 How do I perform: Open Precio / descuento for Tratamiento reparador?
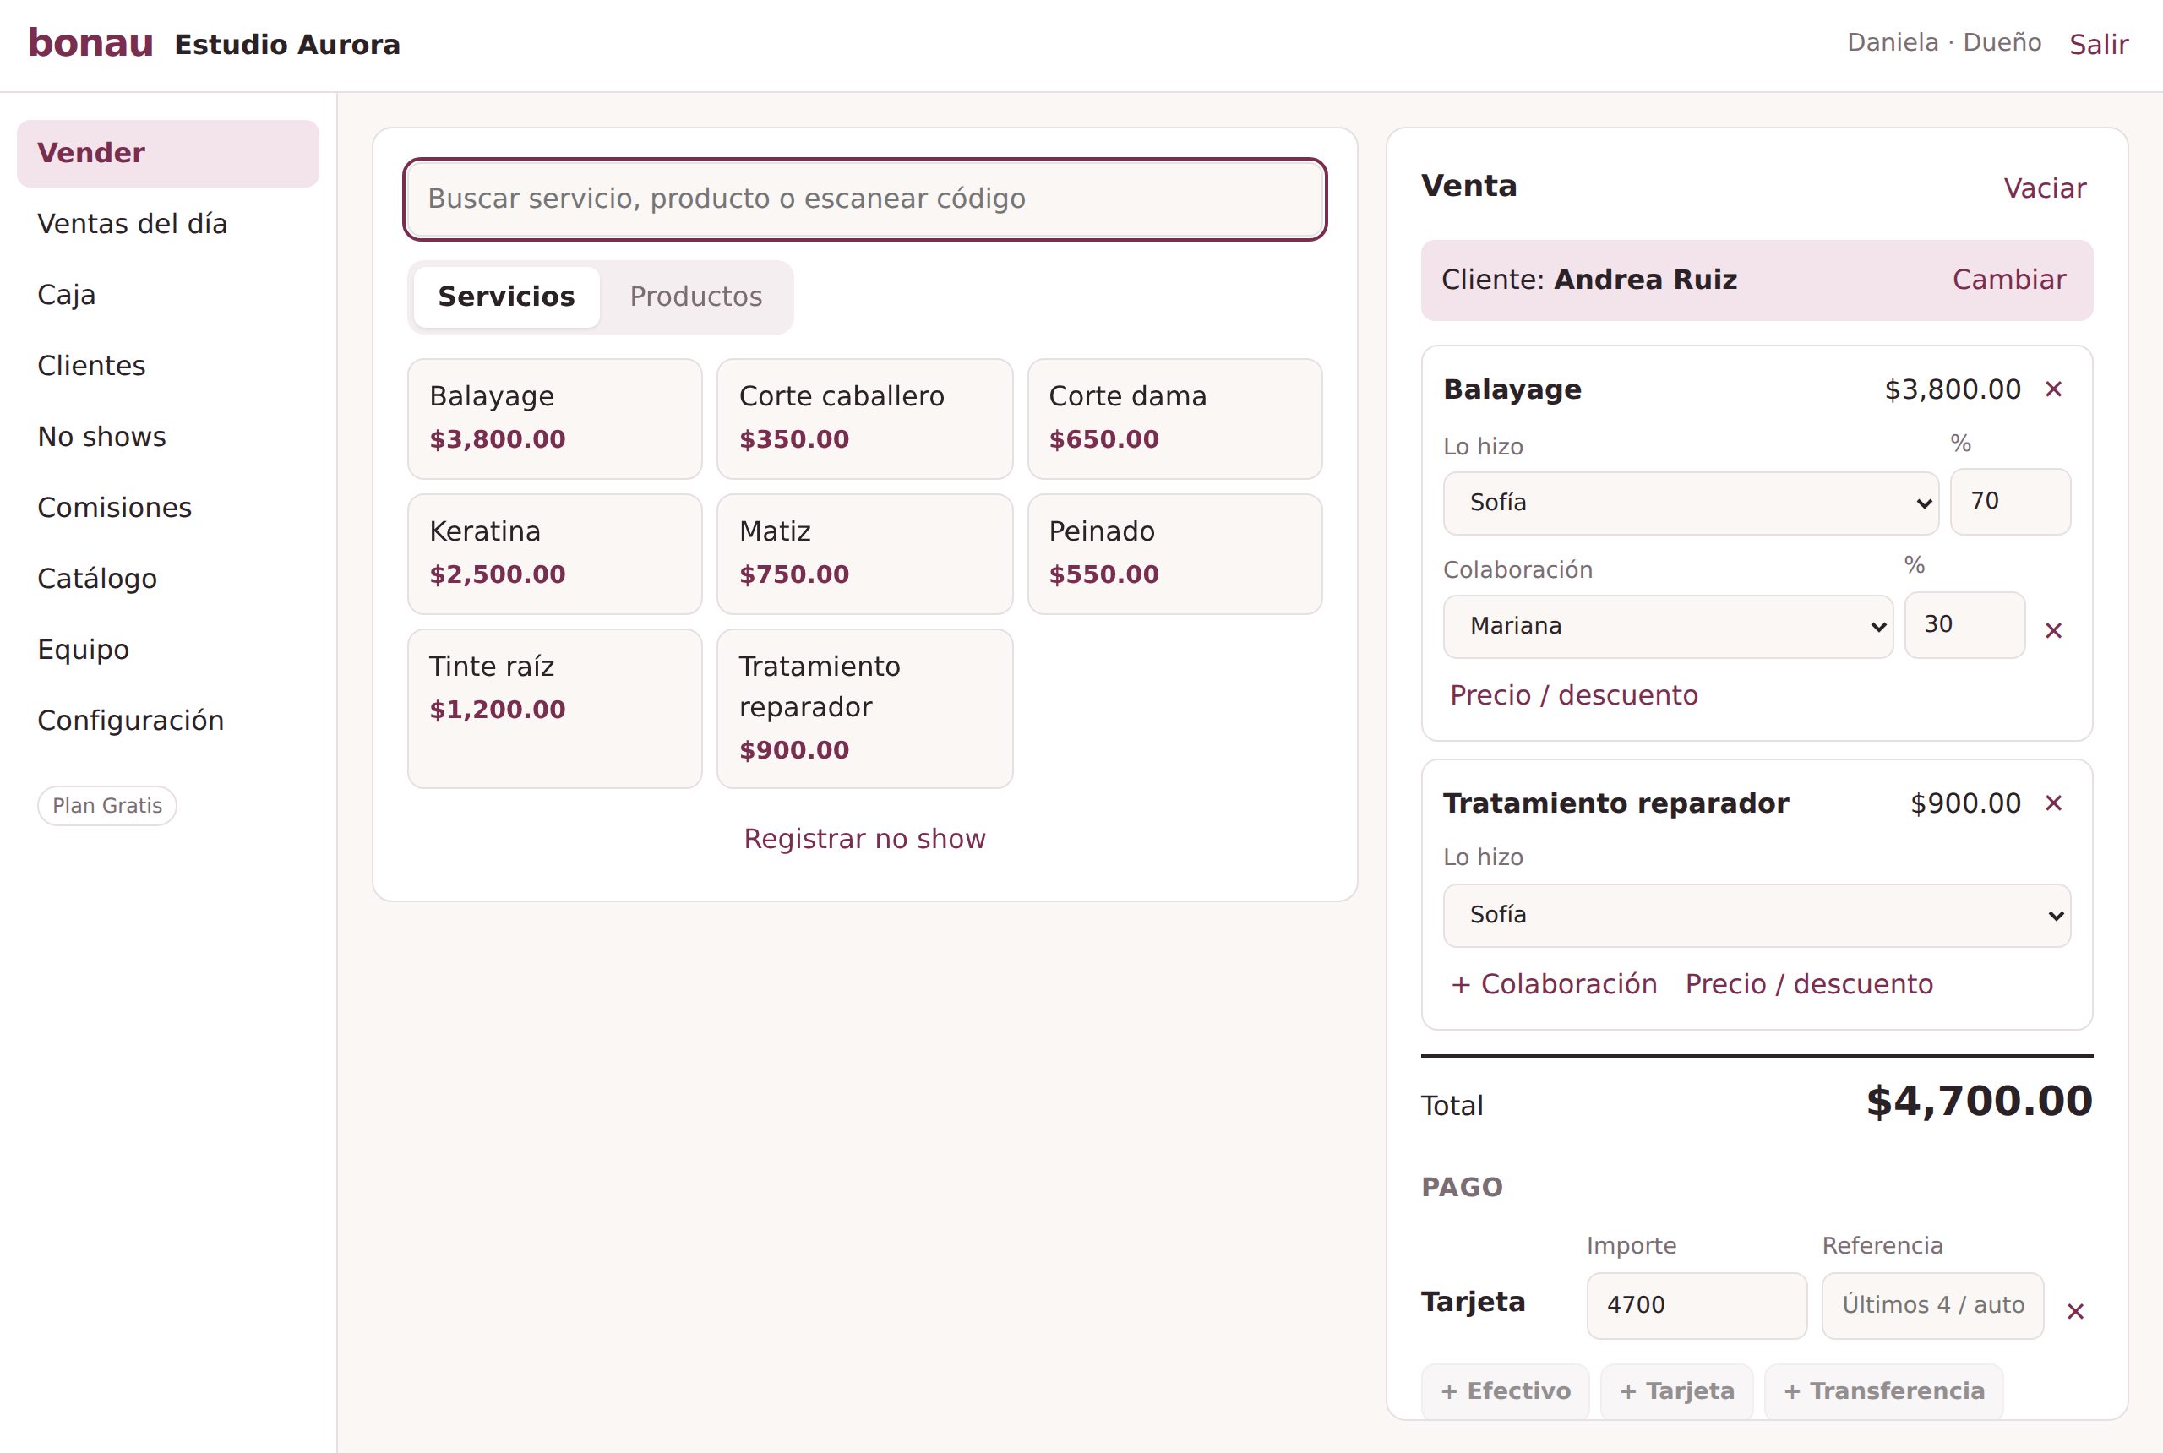tap(1809, 984)
